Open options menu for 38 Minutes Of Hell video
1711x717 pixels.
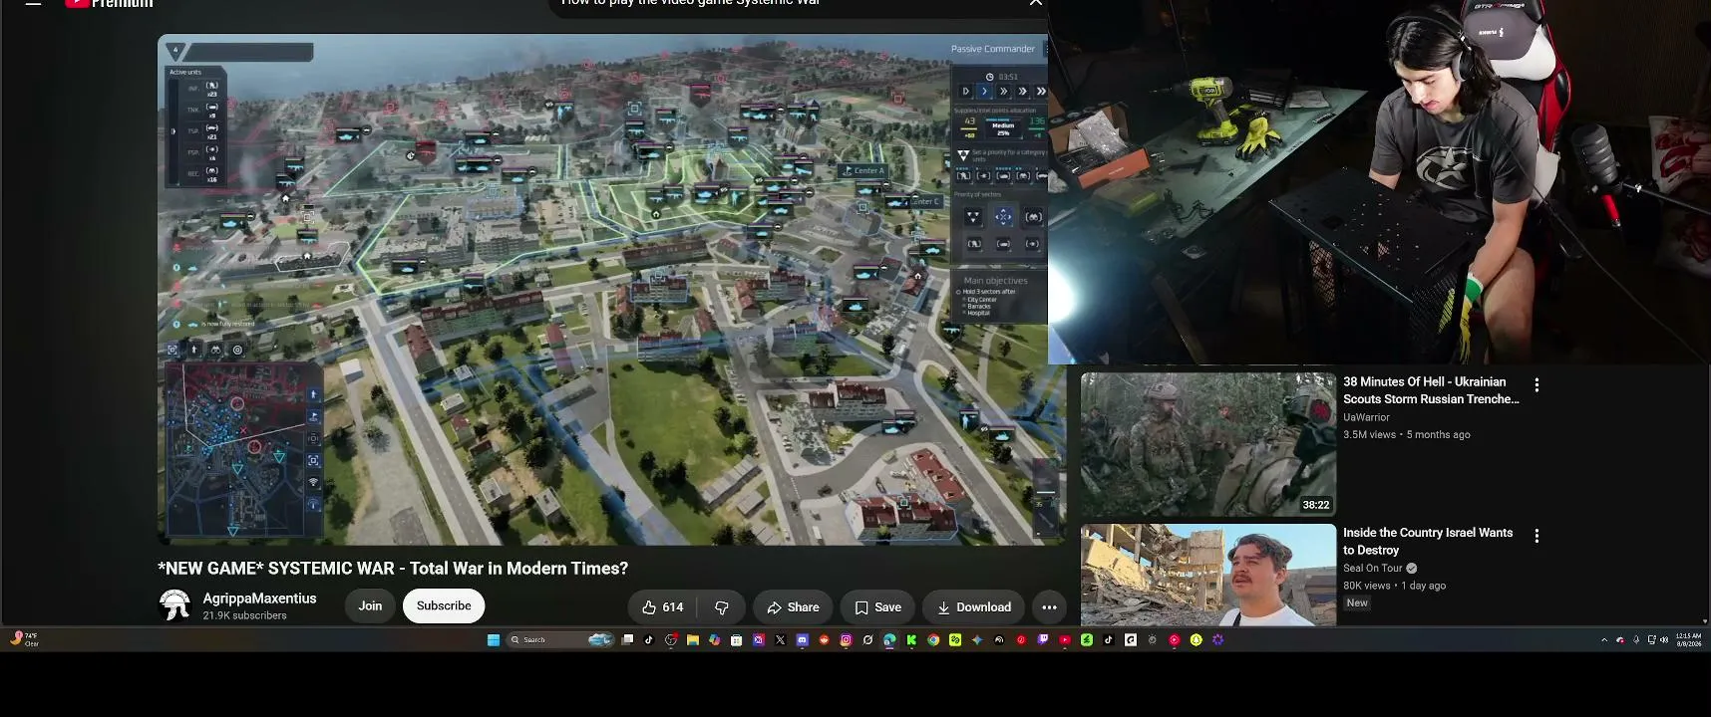1537,385
